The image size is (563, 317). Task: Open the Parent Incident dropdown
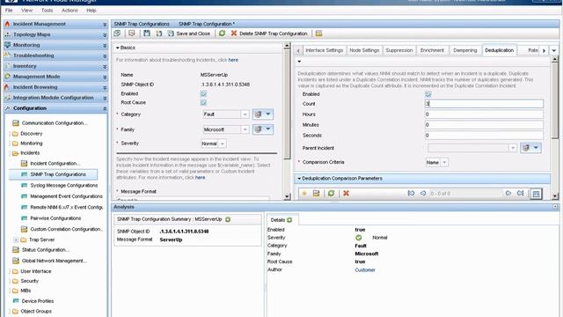(512, 148)
